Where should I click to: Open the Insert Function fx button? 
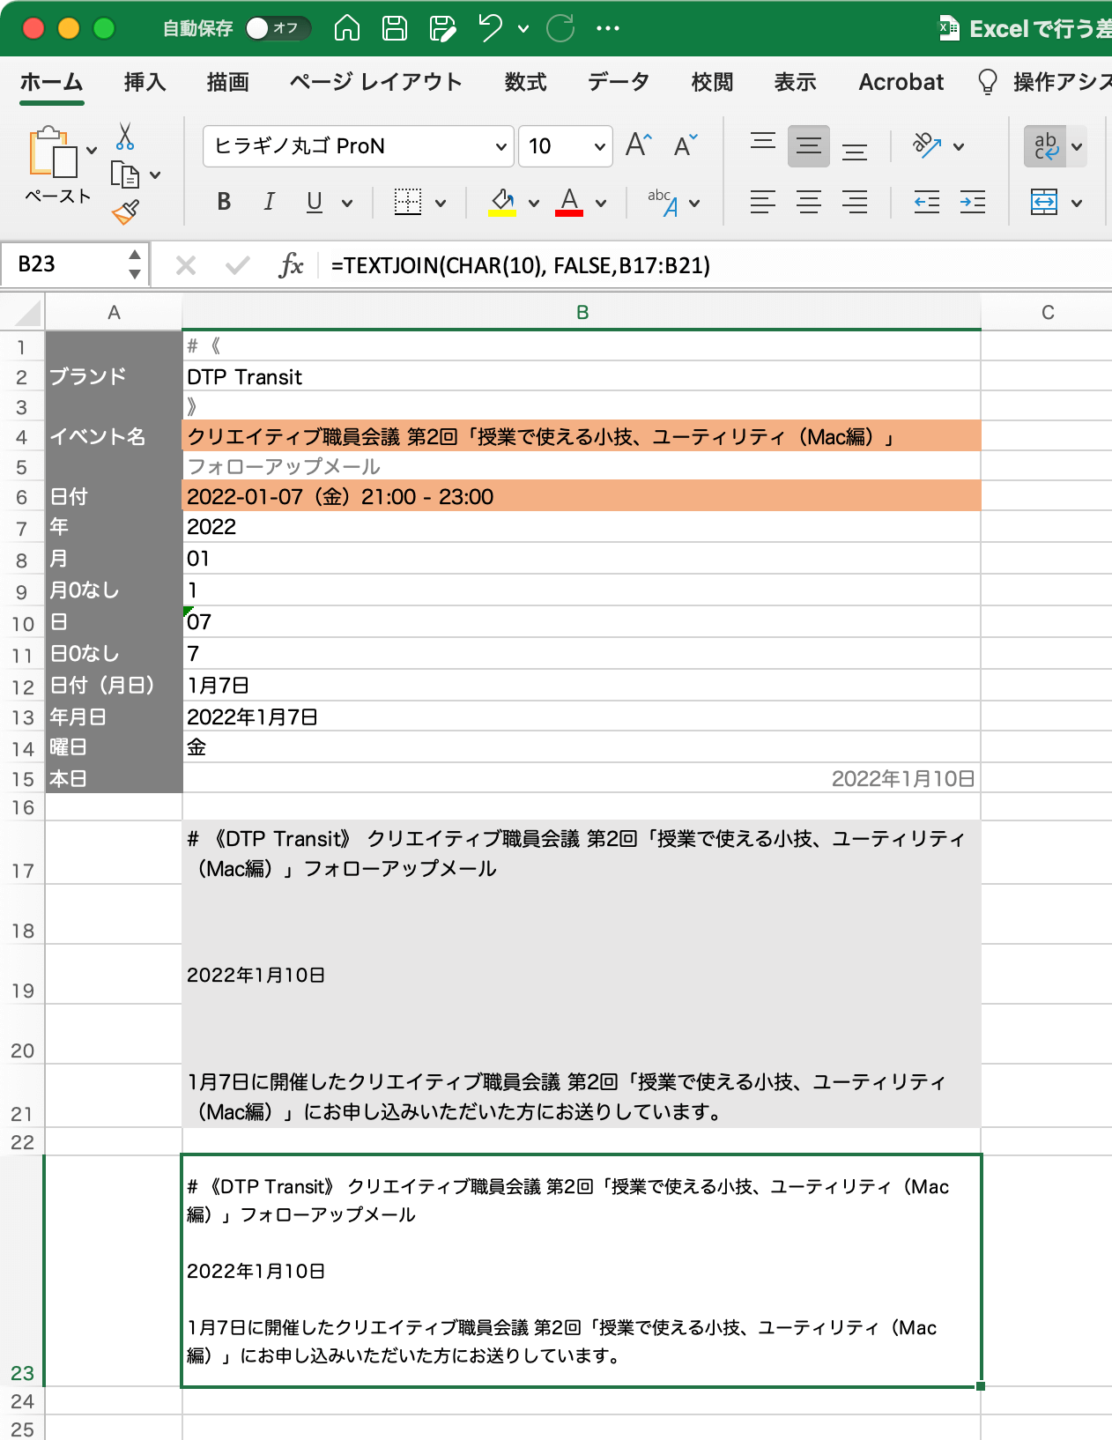coord(291,264)
